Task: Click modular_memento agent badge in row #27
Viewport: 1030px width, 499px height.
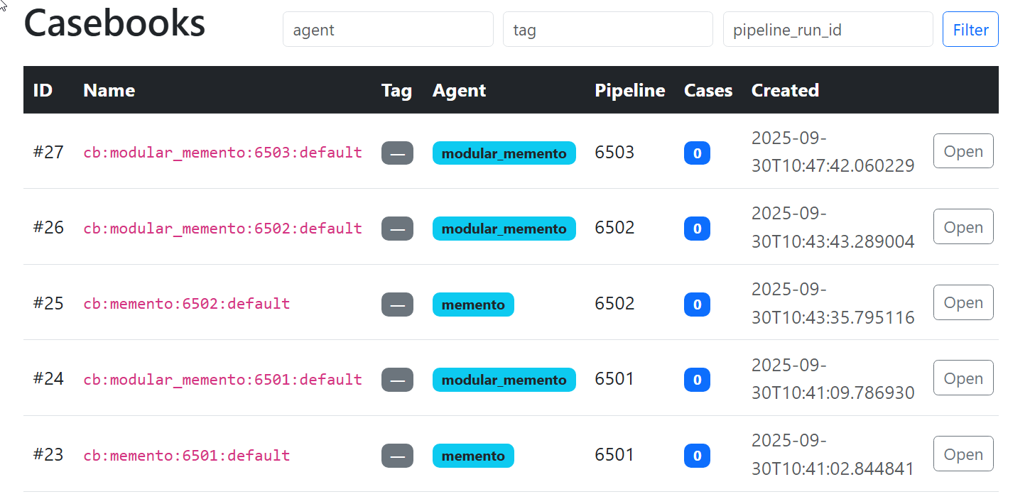Action: tap(504, 153)
